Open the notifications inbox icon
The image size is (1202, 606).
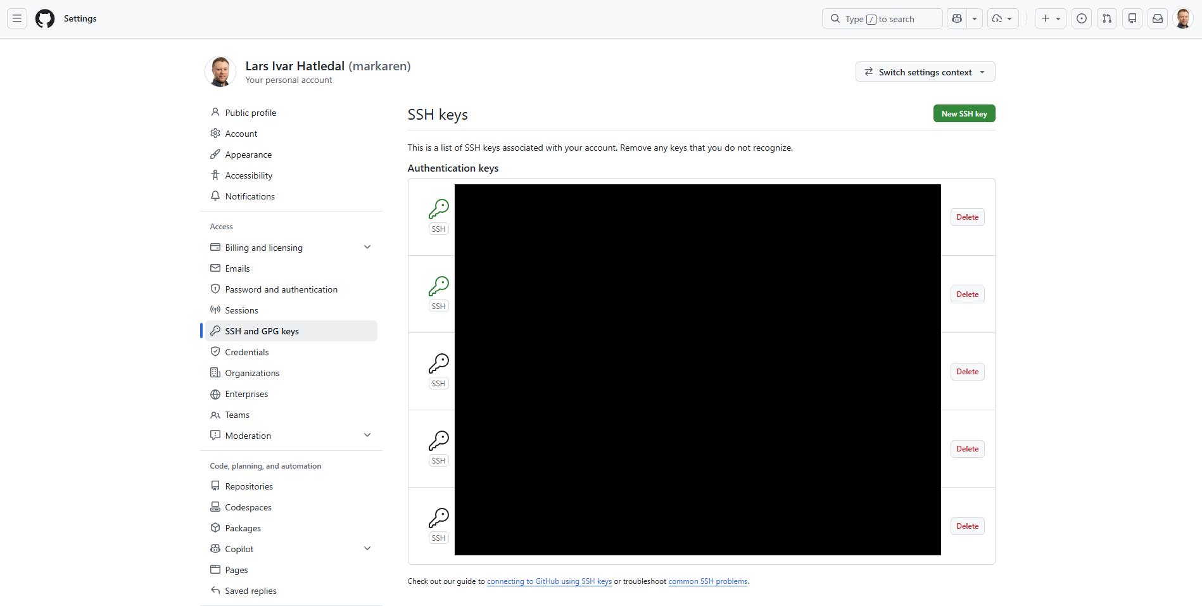pos(1158,18)
